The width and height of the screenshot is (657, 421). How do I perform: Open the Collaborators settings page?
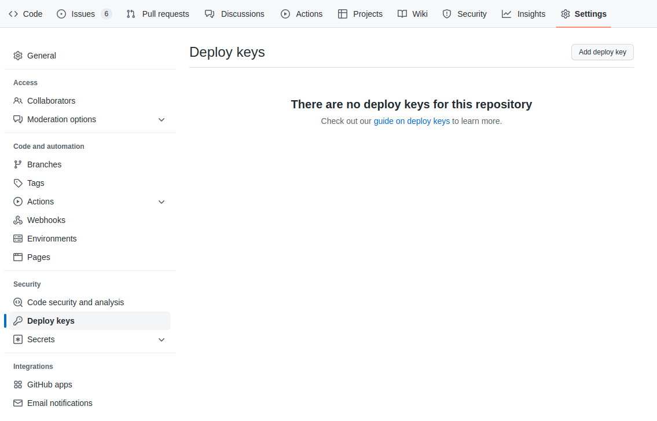coord(51,101)
